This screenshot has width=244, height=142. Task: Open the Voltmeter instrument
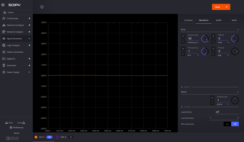coord(11,65)
